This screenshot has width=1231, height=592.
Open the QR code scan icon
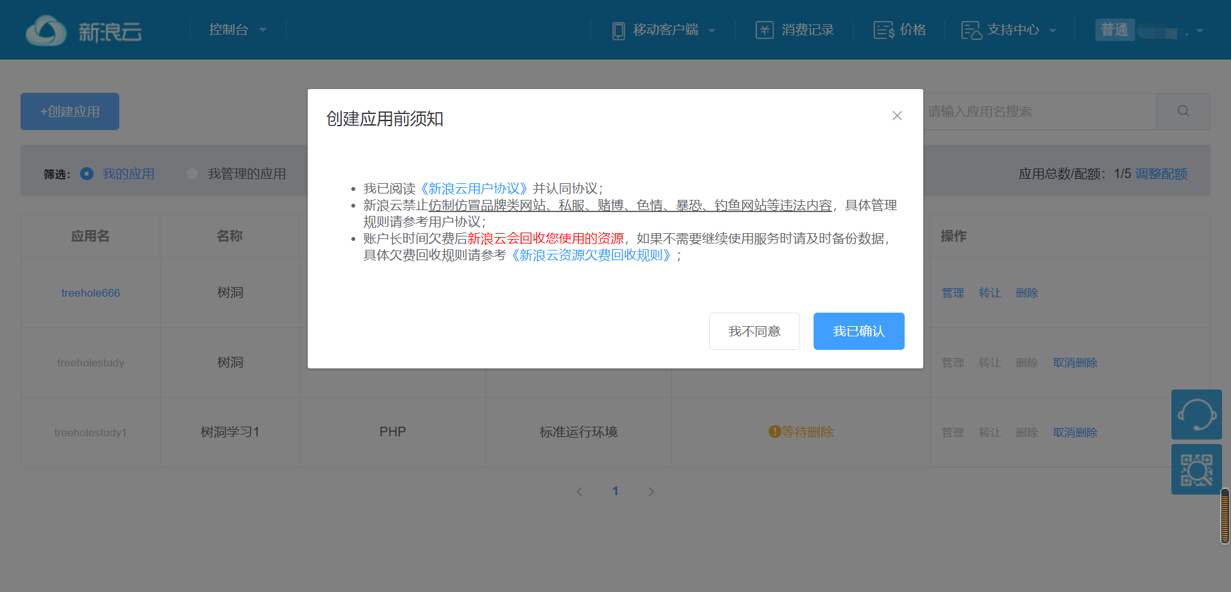tap(1196, 470)
